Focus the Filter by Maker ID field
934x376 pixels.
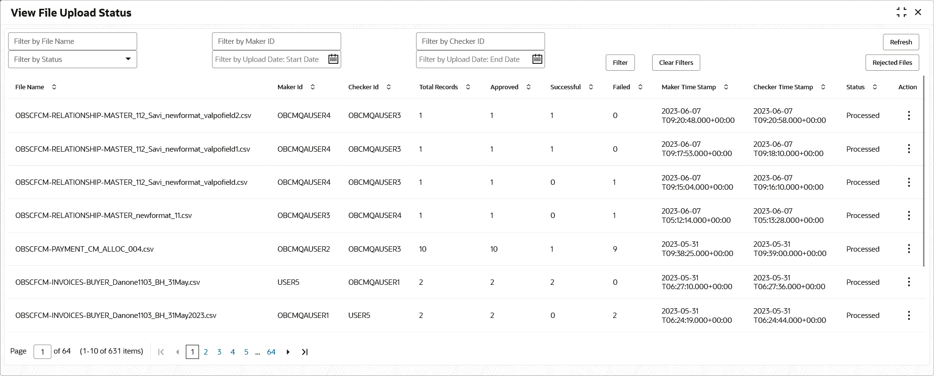tap(277, 41)
